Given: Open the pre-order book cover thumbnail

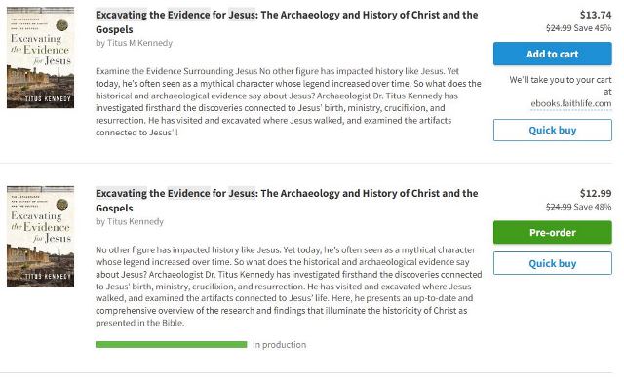Looking at the screenshot, I should (x=40, y=236).
